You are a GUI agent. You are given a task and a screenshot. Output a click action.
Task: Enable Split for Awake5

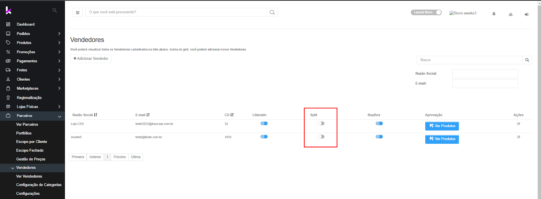coord(321,137)
